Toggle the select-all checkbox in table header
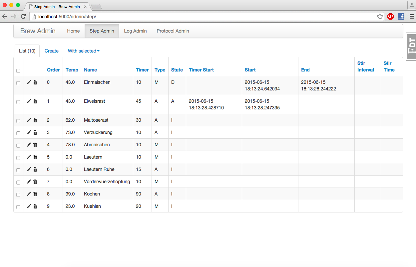 18,70
